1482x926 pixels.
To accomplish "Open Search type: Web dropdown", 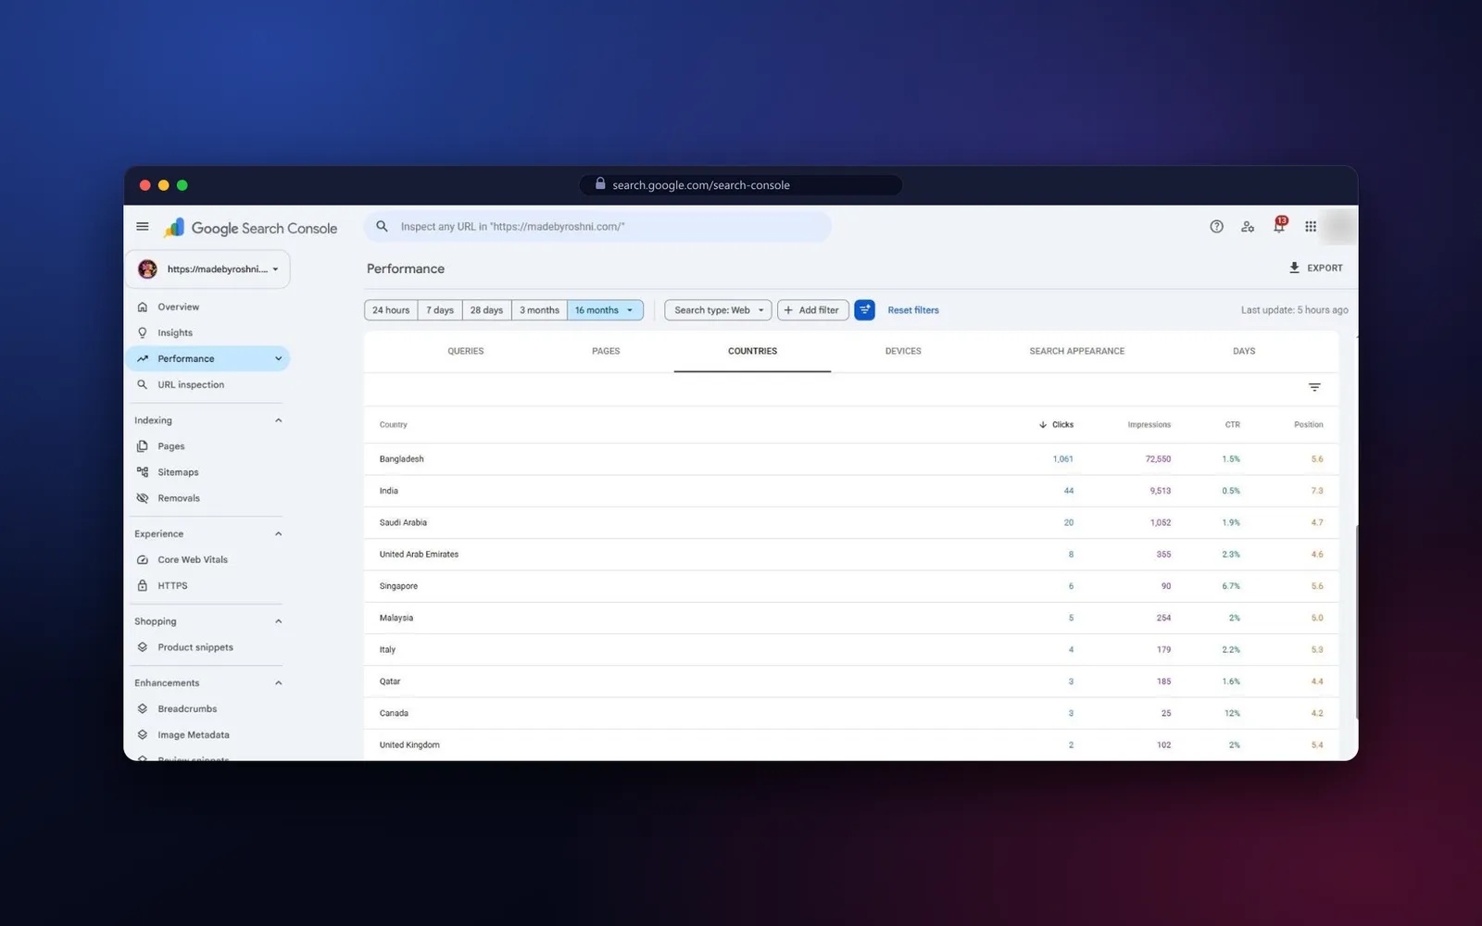I will click(x=718, y=310).
